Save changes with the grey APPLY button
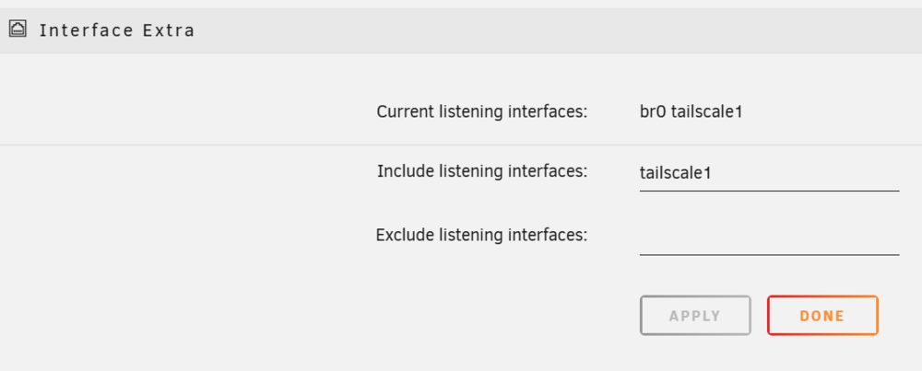The image size is (922, 371). tap(695, 316)
